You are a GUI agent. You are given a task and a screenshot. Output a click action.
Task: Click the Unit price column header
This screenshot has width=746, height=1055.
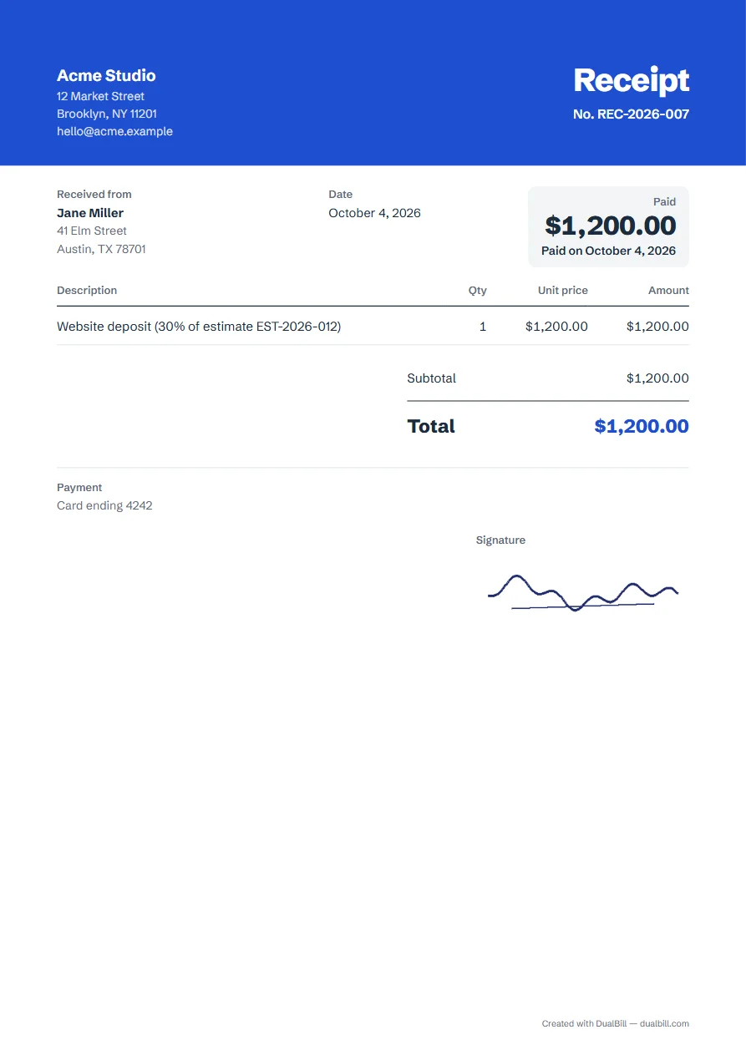pyautogui.click(x=563, y=291)
